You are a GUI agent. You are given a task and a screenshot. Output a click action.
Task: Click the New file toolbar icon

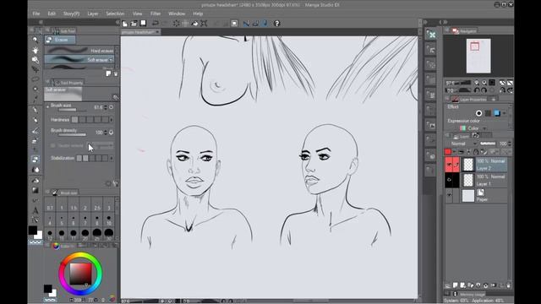coord(125,24)
